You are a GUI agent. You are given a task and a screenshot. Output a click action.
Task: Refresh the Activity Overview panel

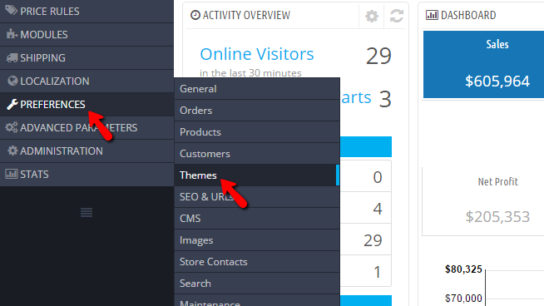coord(397,16)
